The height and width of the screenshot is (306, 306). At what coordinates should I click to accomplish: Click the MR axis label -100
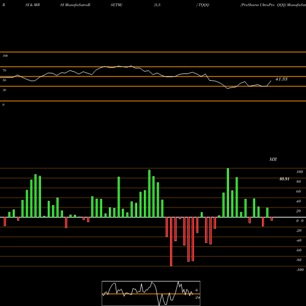pos(300,270)
